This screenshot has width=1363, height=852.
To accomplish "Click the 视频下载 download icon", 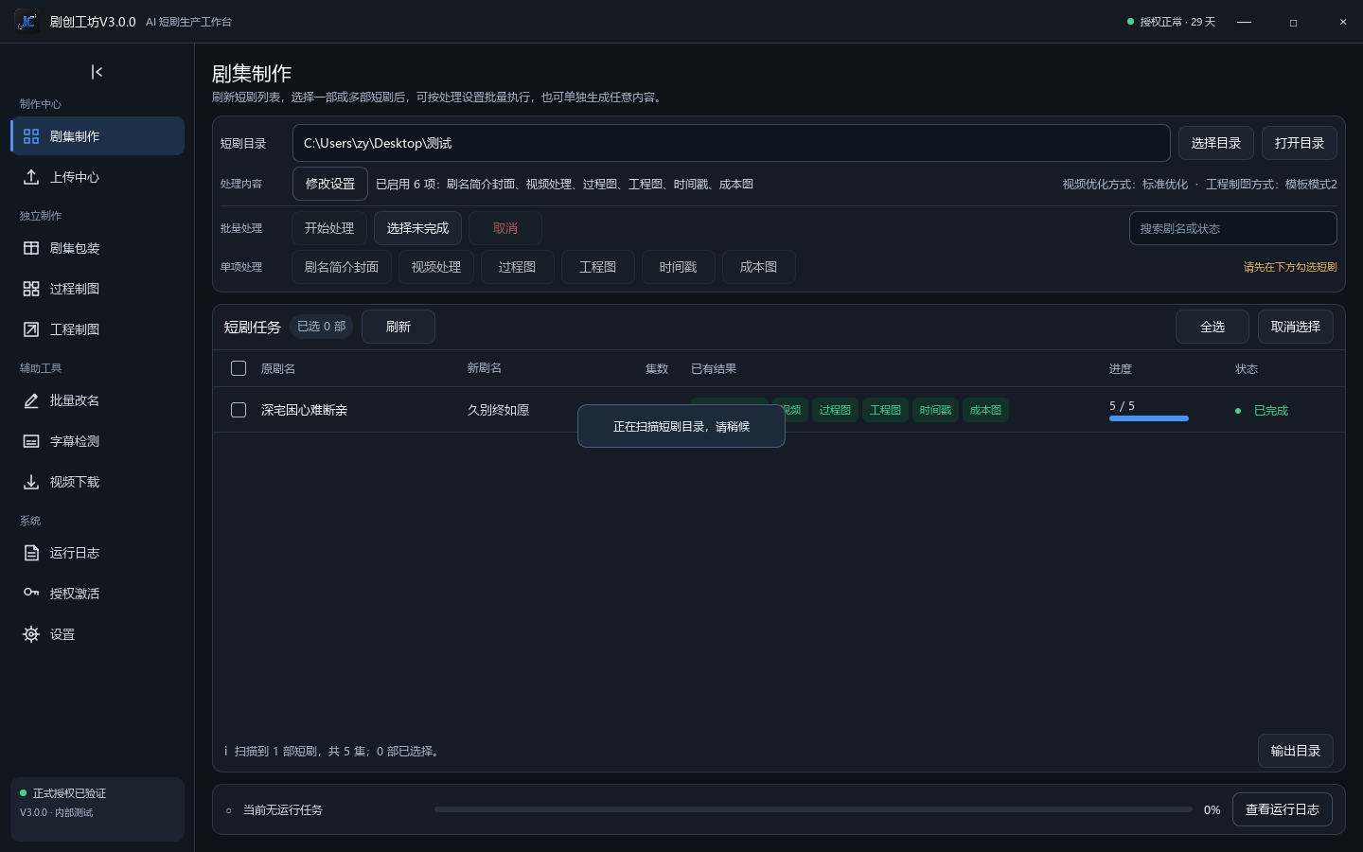I will pyautogui.click(x=31, y=482).
